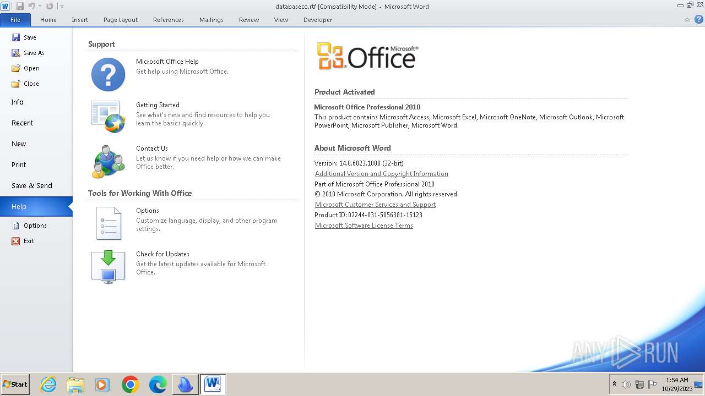Select the Recent section

coord(36,123)
